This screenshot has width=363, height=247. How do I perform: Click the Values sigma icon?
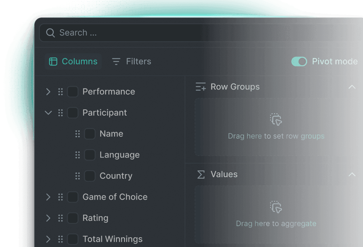pyautogui.click(x=201, y=175)
